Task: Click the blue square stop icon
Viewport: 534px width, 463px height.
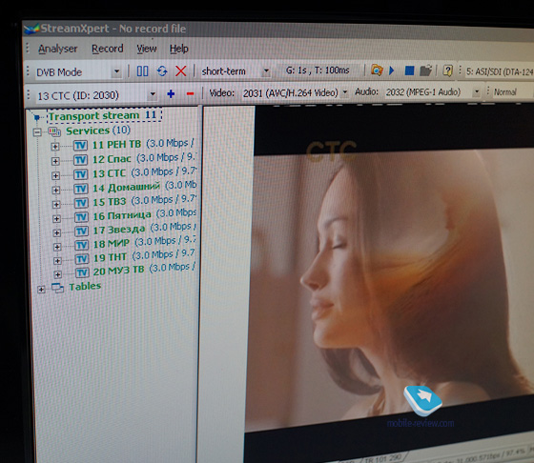Action: [x=409, y=70]
